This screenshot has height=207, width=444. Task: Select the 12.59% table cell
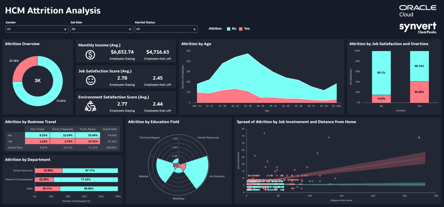(63, 135)
